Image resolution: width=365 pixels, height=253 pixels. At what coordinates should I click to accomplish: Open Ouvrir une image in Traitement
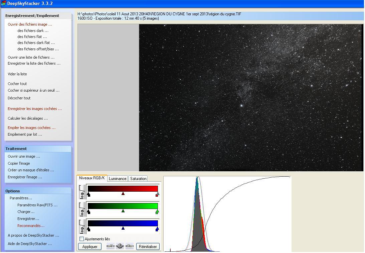coord(24,157)
